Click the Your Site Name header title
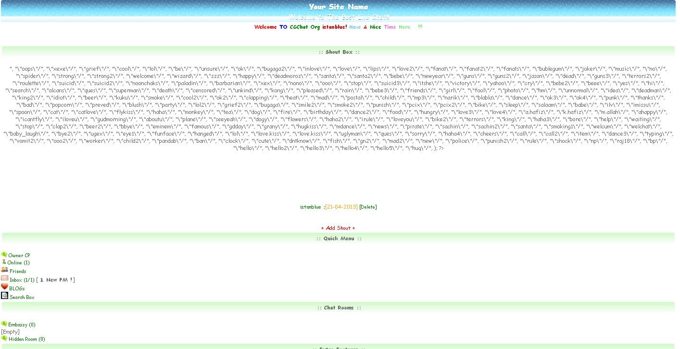680x349 pixels. (338, 7)
